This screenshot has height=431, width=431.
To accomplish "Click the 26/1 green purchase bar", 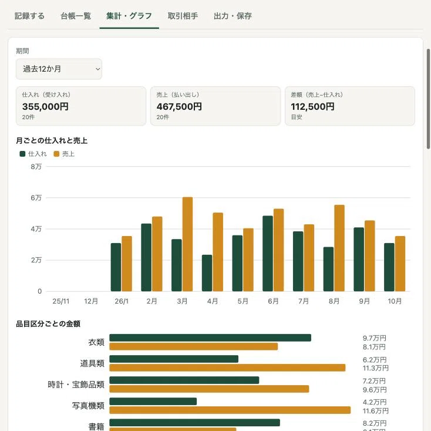I will click(x=116, y=267).
